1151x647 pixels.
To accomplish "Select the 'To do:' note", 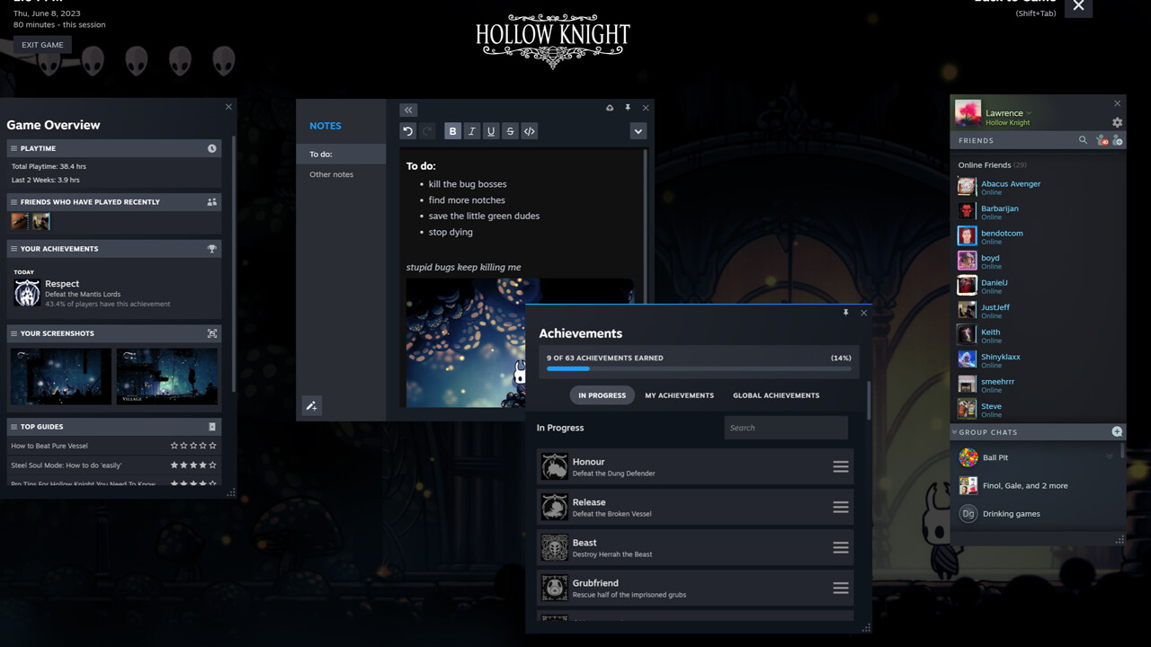I will pyautogui.click(x=342, y=155).
